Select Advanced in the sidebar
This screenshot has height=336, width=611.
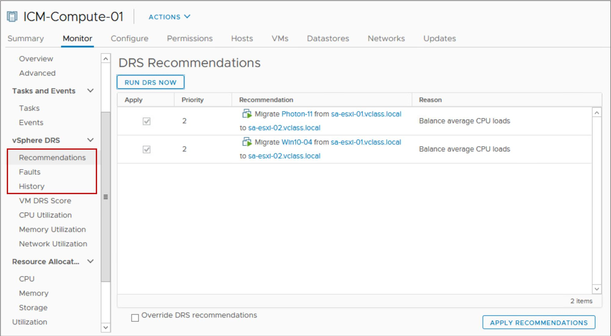(x=37, y=73)
